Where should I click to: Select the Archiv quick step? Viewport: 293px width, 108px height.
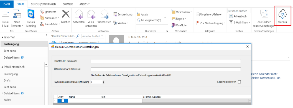[x=142, y=14]
